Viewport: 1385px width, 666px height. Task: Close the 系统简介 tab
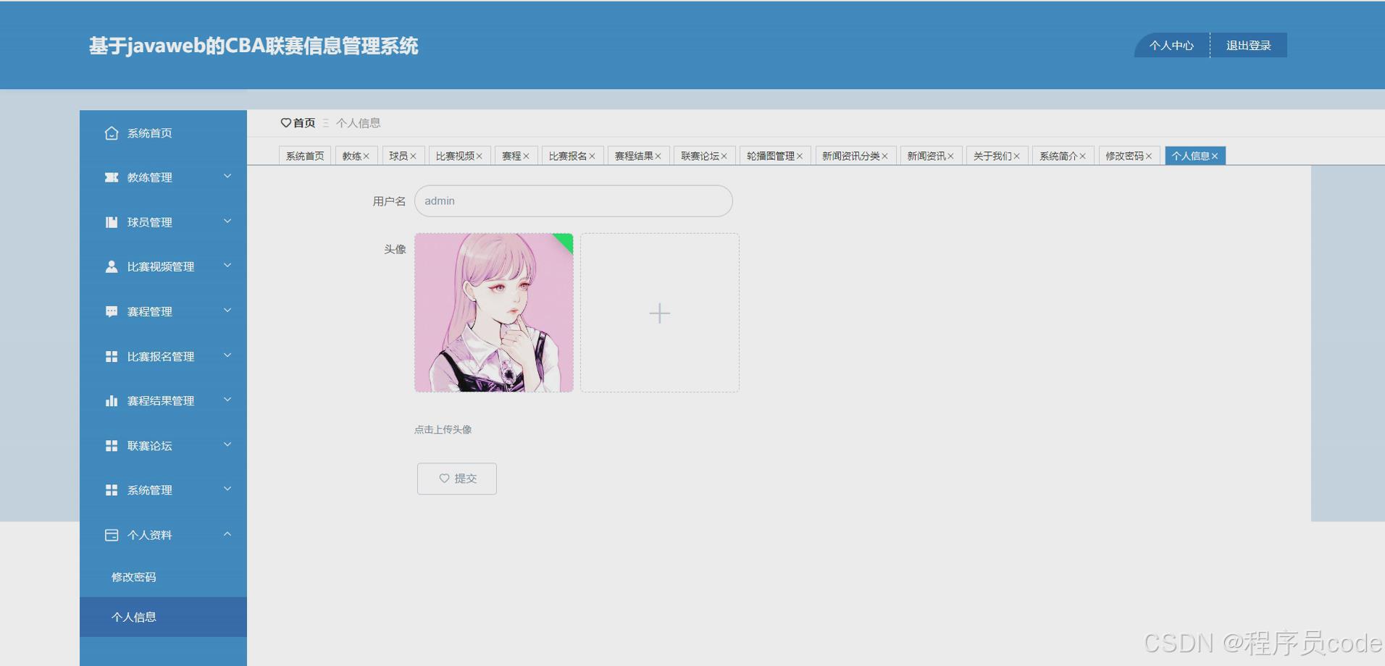tap(1082, 156)
